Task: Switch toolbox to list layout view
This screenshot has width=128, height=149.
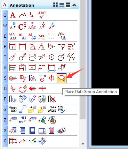Action: coord(62,5)
